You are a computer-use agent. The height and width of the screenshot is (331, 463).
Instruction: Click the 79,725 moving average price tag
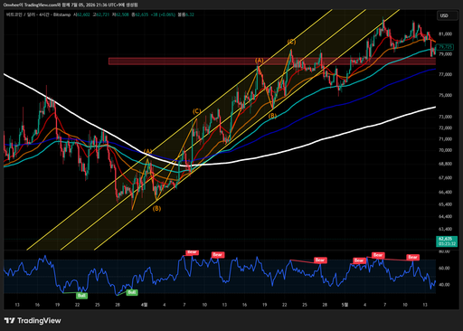click(445, 47)
